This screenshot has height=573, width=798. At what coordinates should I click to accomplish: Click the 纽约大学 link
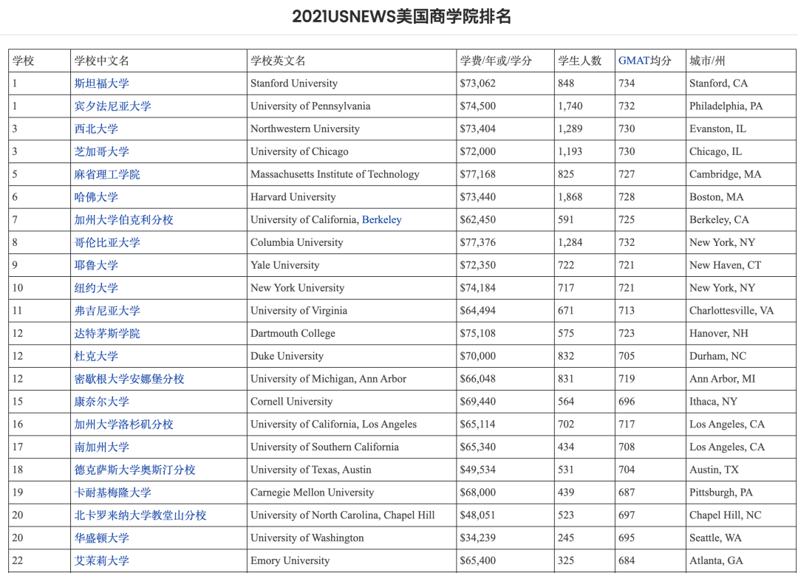[x=95, y=288]
